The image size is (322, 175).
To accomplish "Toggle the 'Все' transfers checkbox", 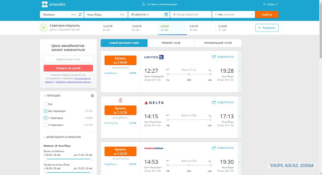I will [x=45, y=104].
